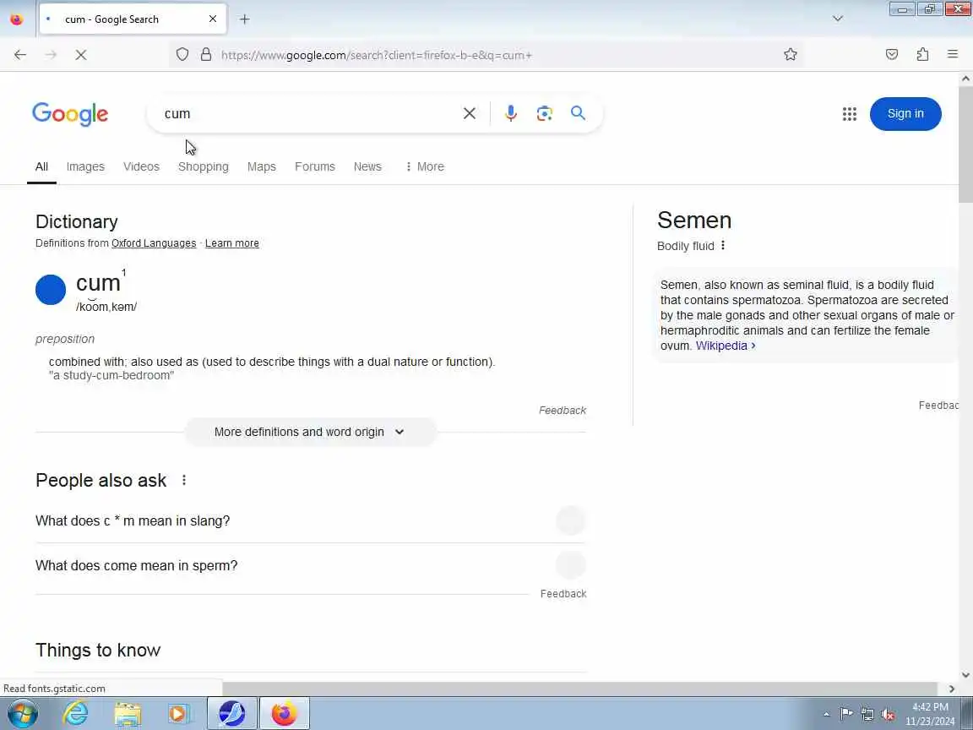Click the vertical scrollbar up arrow
This screenshot has height=730, width=973.
click(x=965, y=79)
